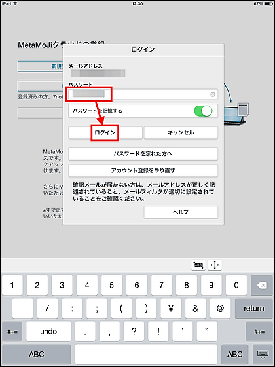The height and width of the screenshot is (367, 275).
Task: Tap the undo key
Action: 48,332
